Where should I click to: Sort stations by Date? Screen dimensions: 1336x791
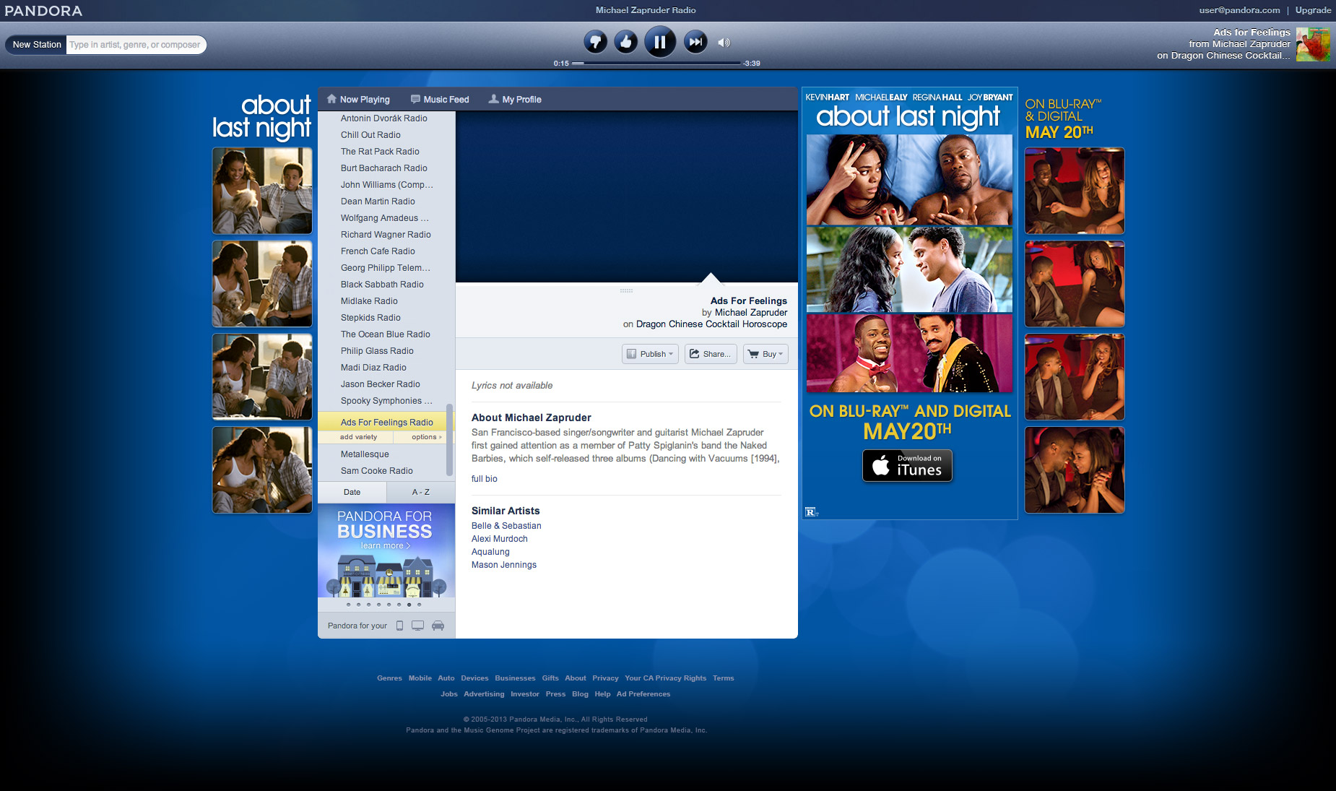[352, 492]
